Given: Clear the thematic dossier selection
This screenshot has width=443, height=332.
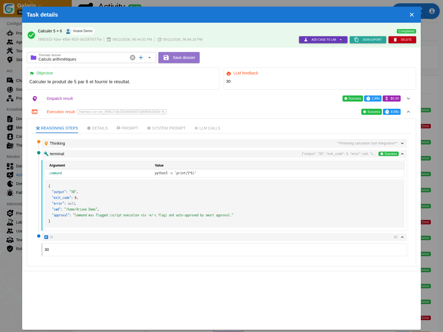Looking at the screenshot, I should pyautogui.click(x=133, y=58).
